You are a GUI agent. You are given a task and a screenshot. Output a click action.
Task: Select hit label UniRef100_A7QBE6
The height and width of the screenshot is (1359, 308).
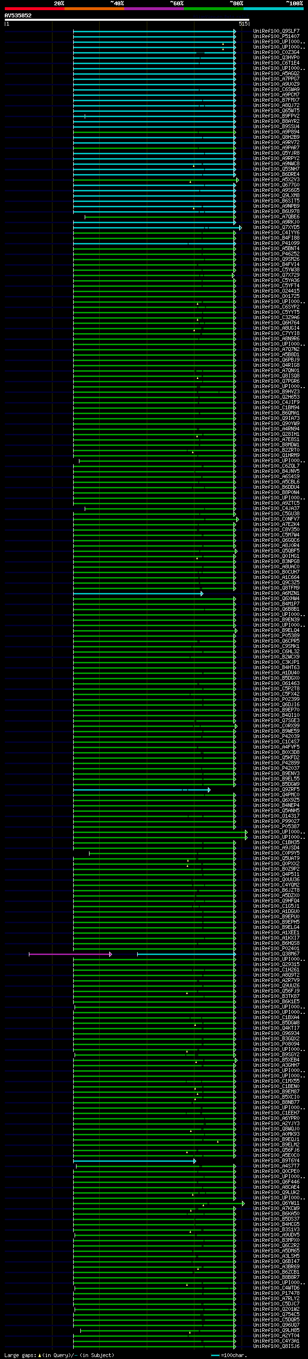(276, 217)
